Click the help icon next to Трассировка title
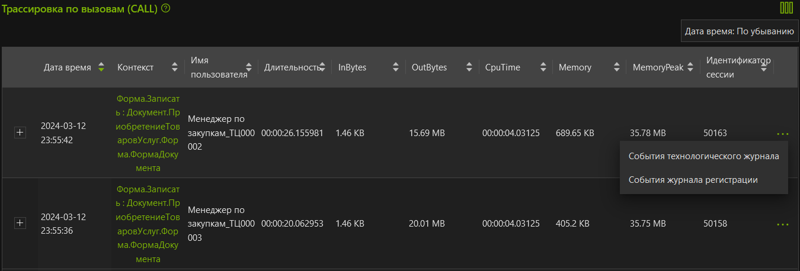Screen dimensions: 800x271 click(x=166, y=8)
